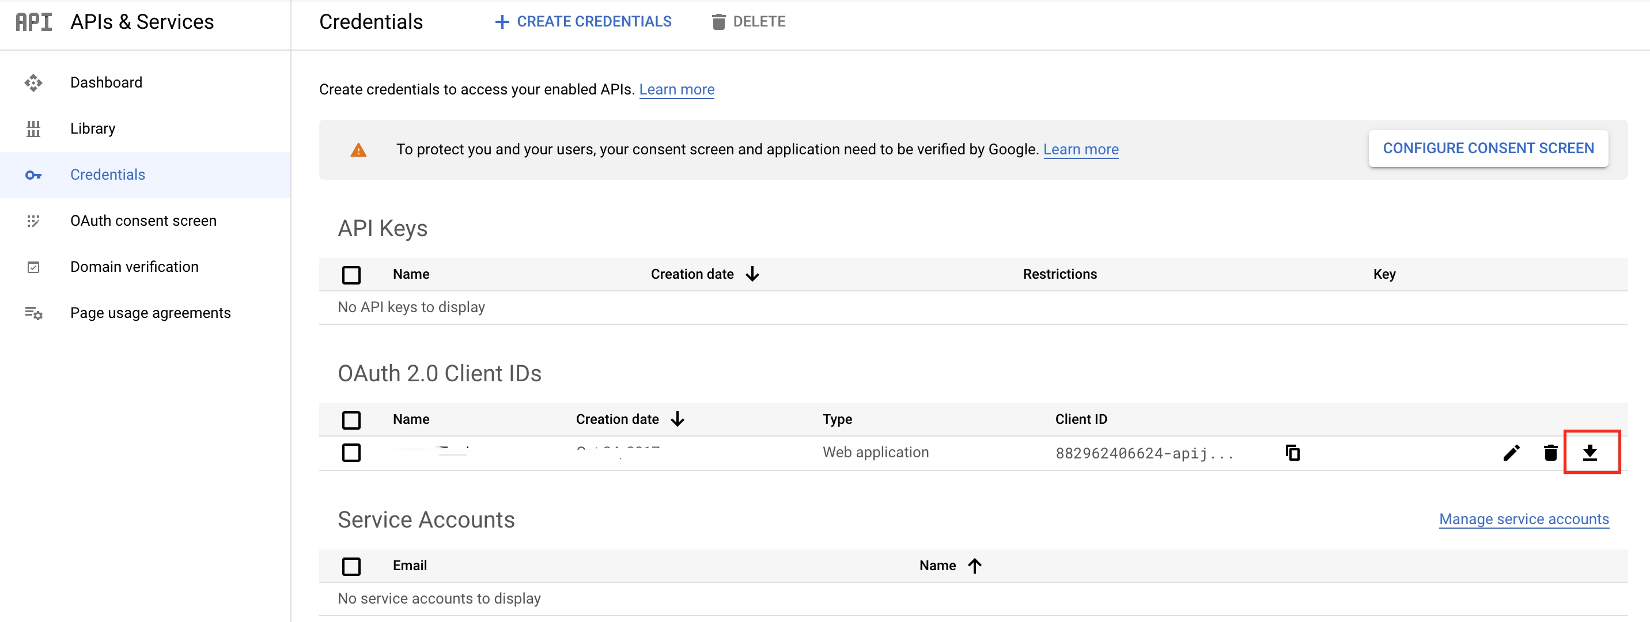Open Domain verification in the sidebar

click(x=134, y=267)
